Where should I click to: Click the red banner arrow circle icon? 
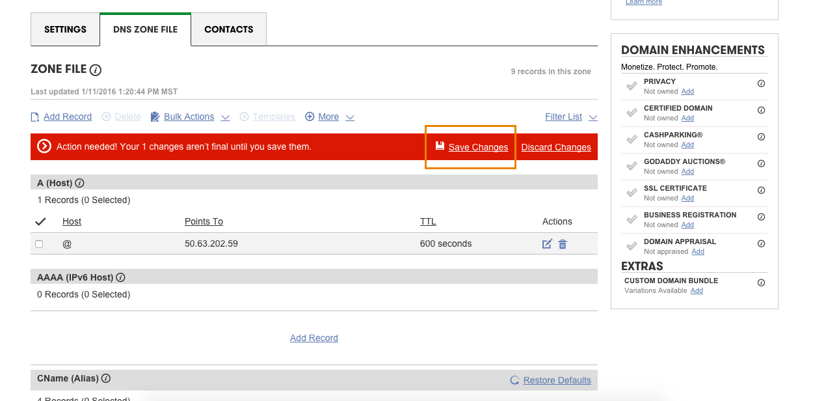44,146
